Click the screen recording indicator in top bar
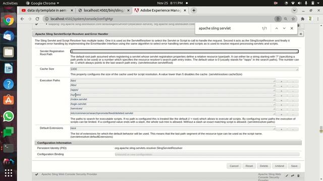 [276, 3]
